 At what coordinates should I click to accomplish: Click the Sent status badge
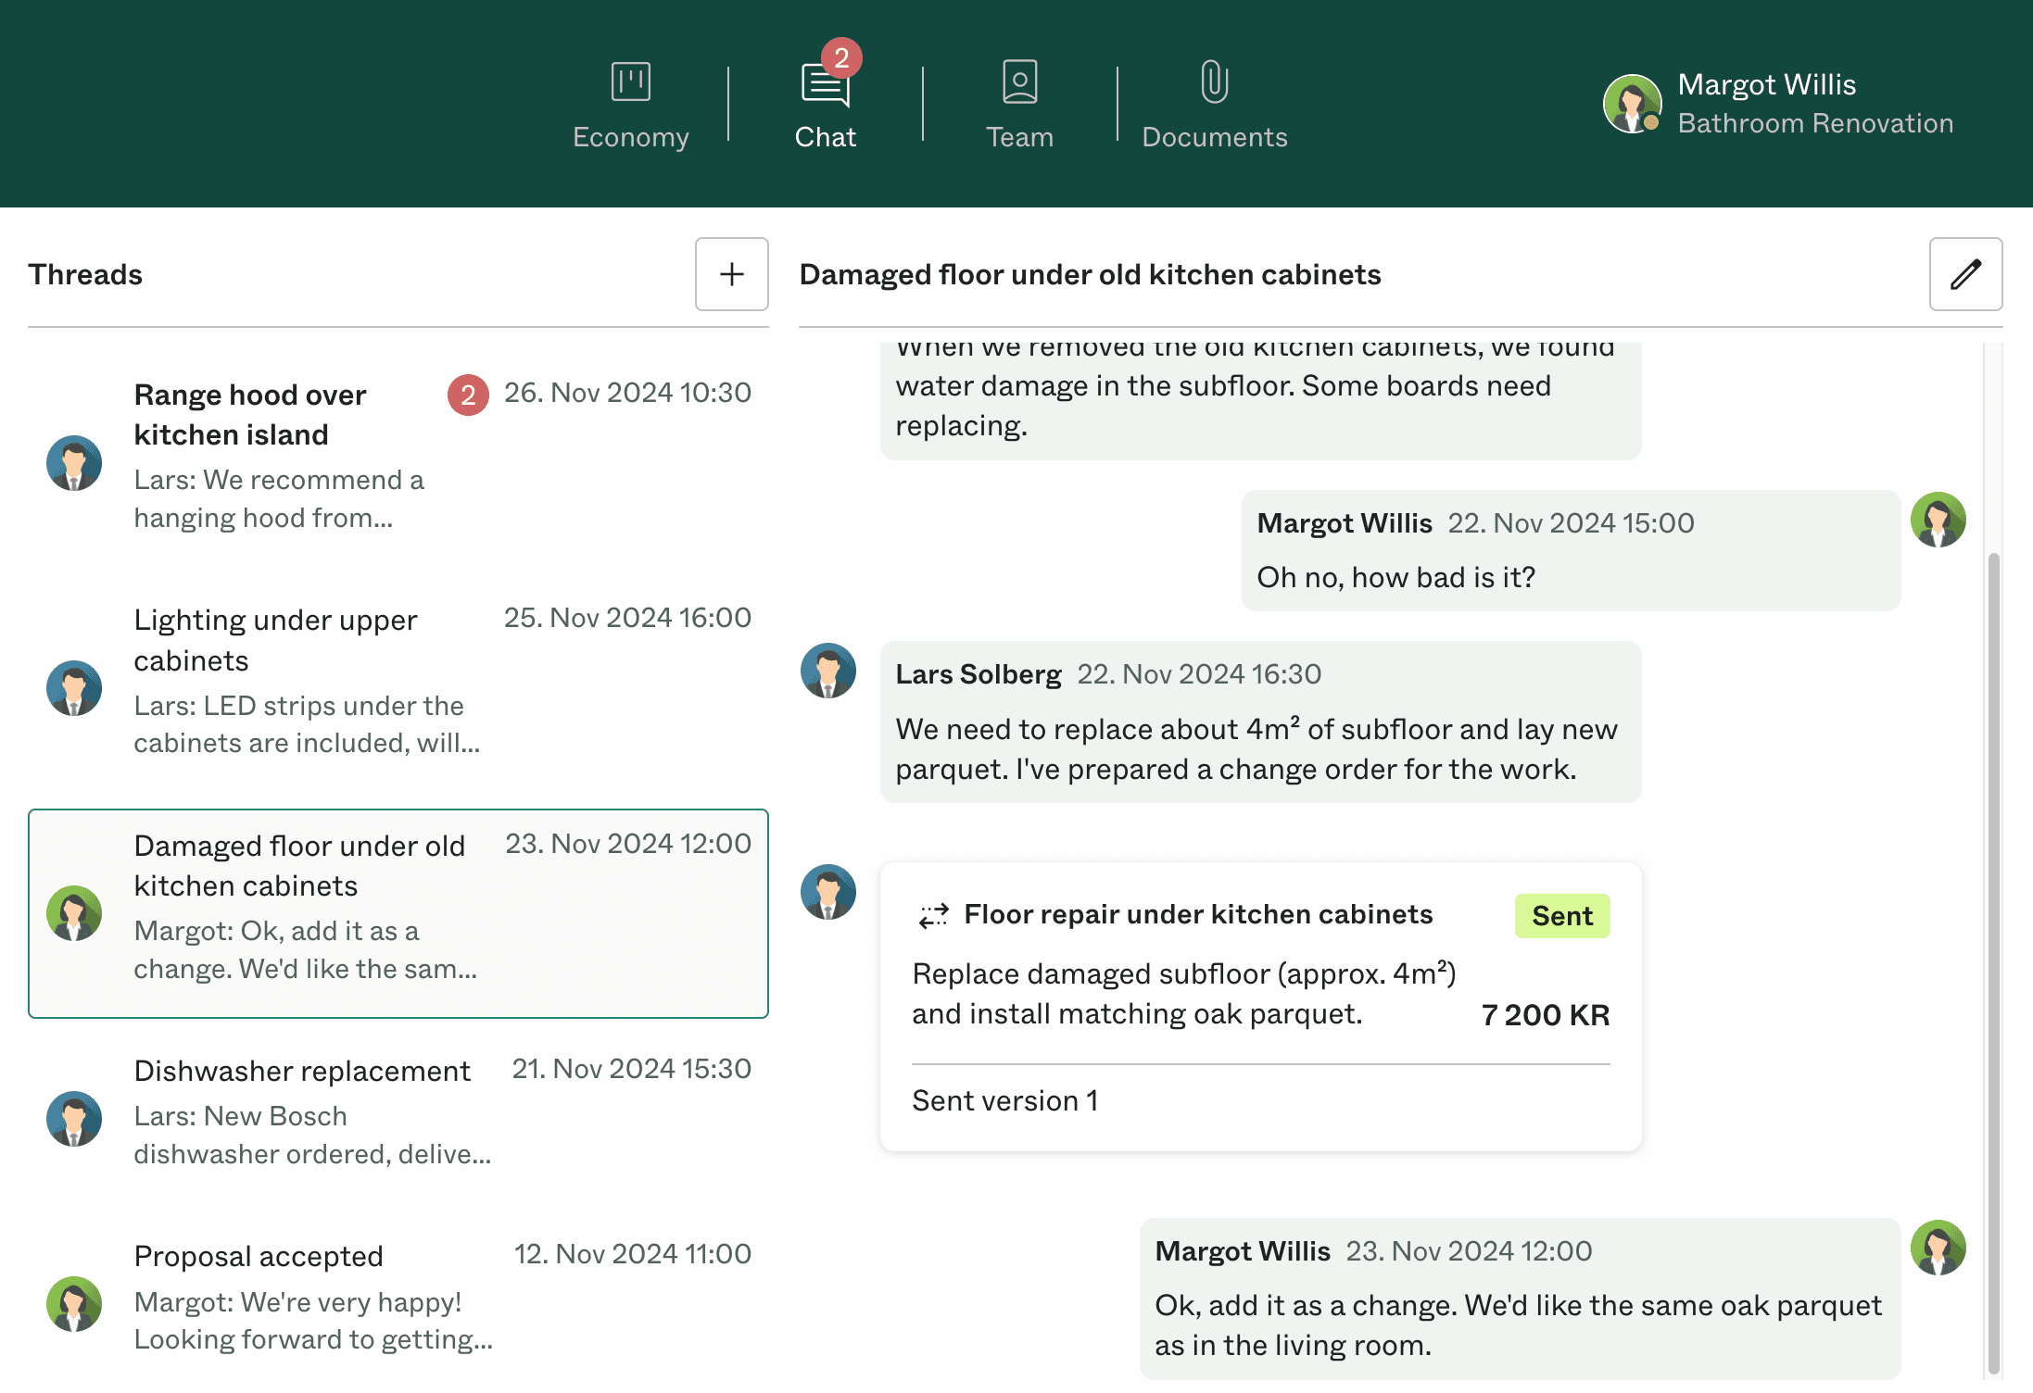(1561, 916)
